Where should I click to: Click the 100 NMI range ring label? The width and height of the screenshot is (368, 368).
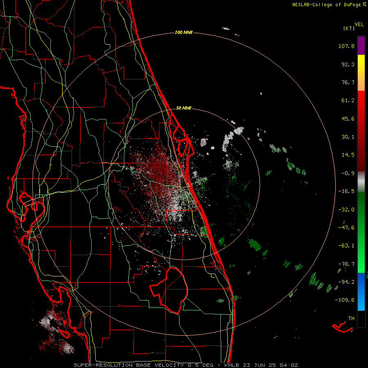tap(184, 32)
